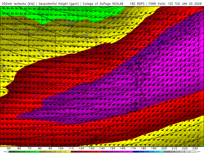
Task: Select the 70 value on the legend
Action: (x=30, y=148)
